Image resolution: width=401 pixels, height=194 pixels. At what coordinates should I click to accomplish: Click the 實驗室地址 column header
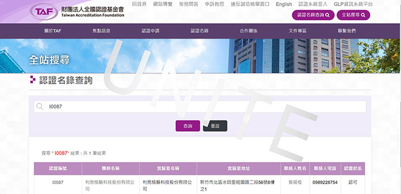point(239,169)
